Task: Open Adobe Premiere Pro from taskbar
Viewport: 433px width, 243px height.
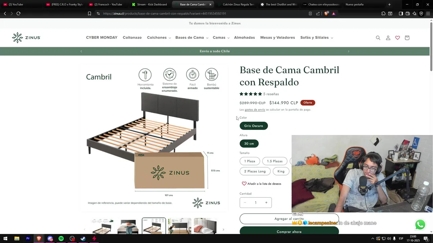Action: [28, 239]
